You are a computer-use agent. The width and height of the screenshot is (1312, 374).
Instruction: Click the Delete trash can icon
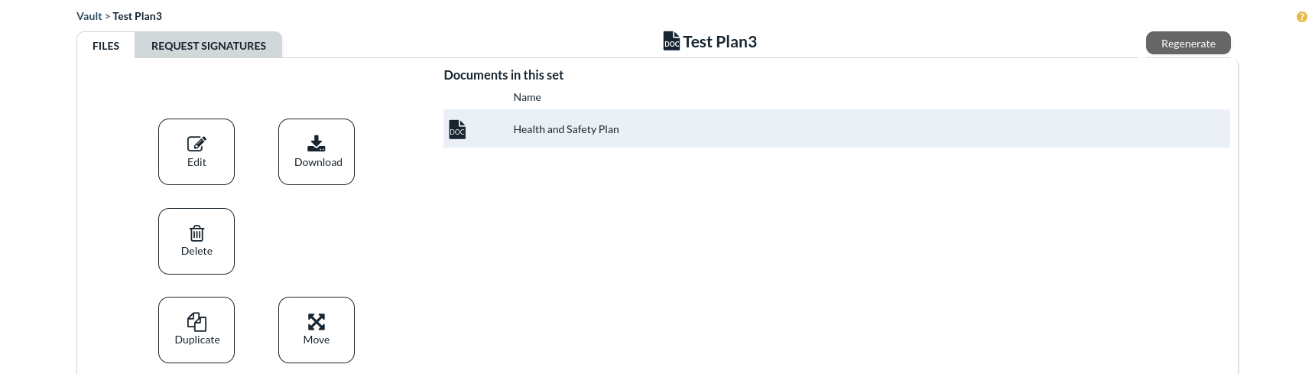pyautogui.click(x=196, y=233)
